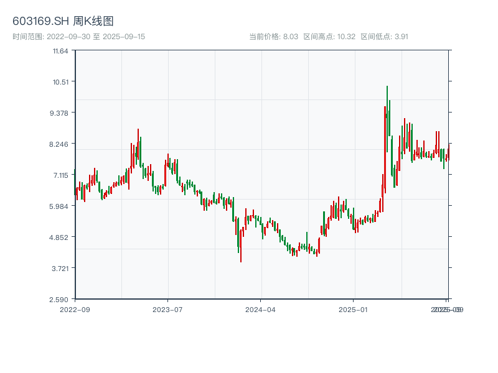Click the tallest green candlestick at the 10.32 peak
The width and height of the screenshot is (498, 373).
(x=387, y=119)
